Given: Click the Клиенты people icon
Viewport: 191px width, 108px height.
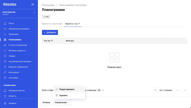Looking at the screenshot, I should click(5, 96).
